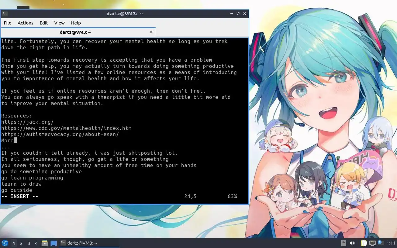Viewport: 397px width, 248px height.
Task: Click the autismadvocacy.org URL line
Action: (60, 134)
